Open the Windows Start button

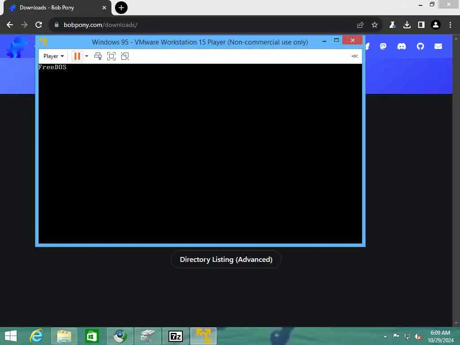pyautogui.click(x=11, y=336)
